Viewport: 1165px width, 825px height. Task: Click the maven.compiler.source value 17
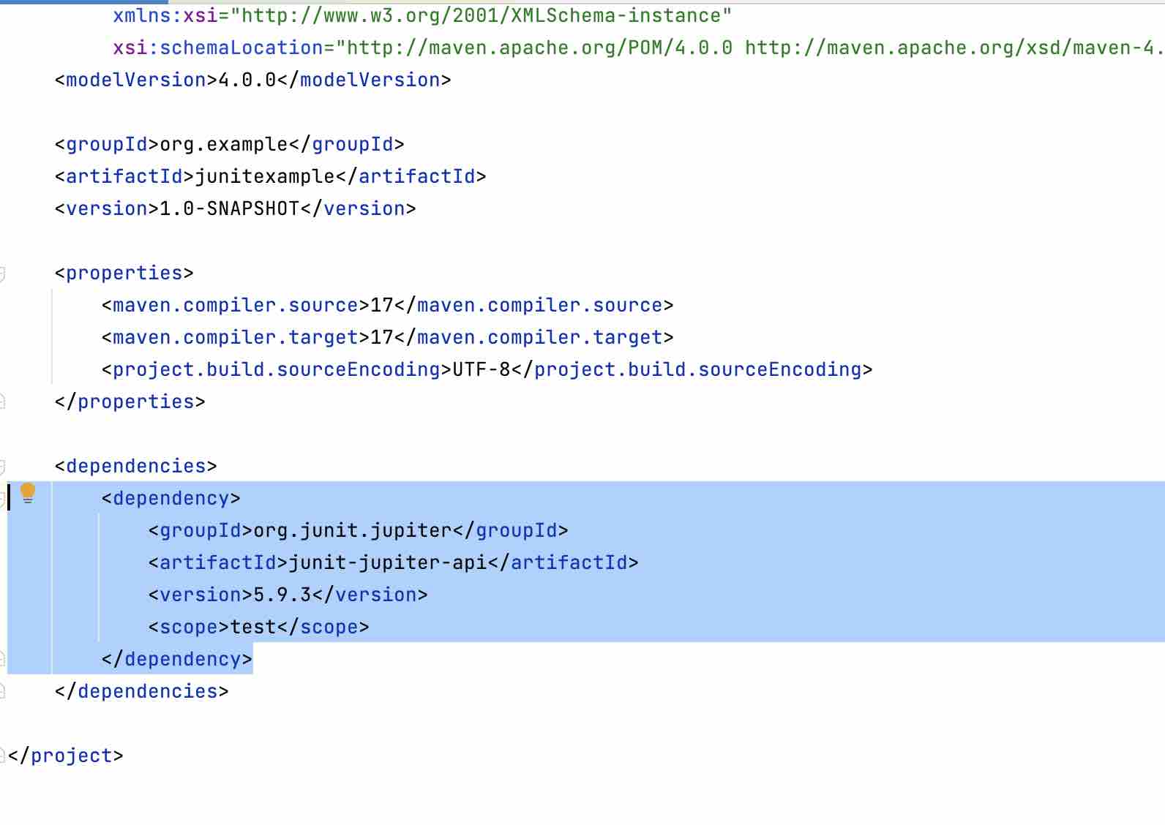point(382,305)
